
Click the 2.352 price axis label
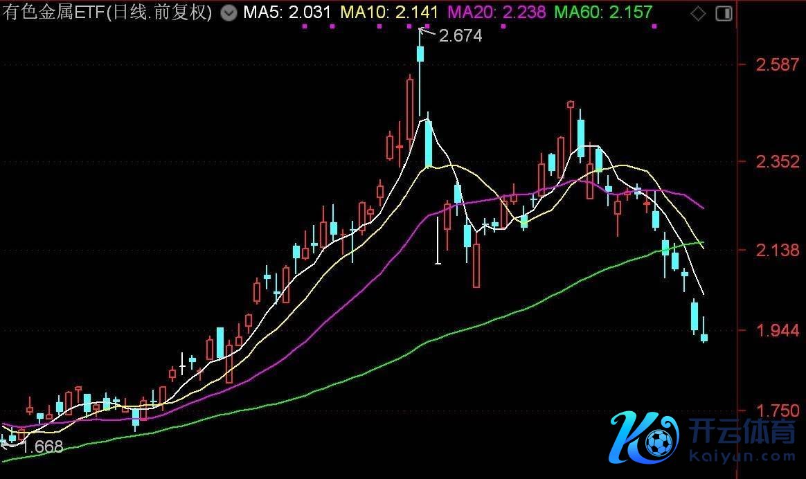click(x=777, y=161)
